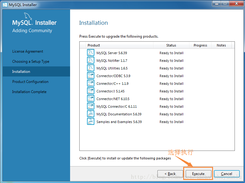Select the Connector/NET 6.10.5 row text

113,99
